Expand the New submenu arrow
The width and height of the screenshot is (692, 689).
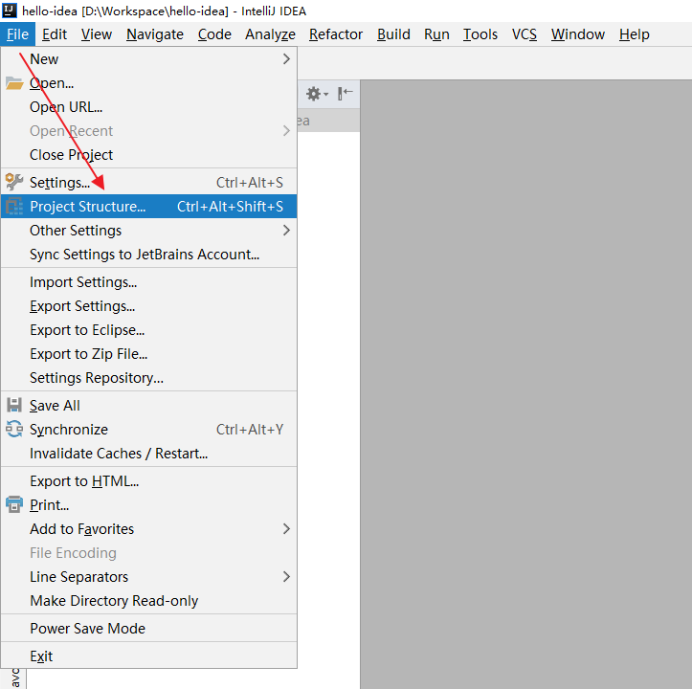click(286, 59)
